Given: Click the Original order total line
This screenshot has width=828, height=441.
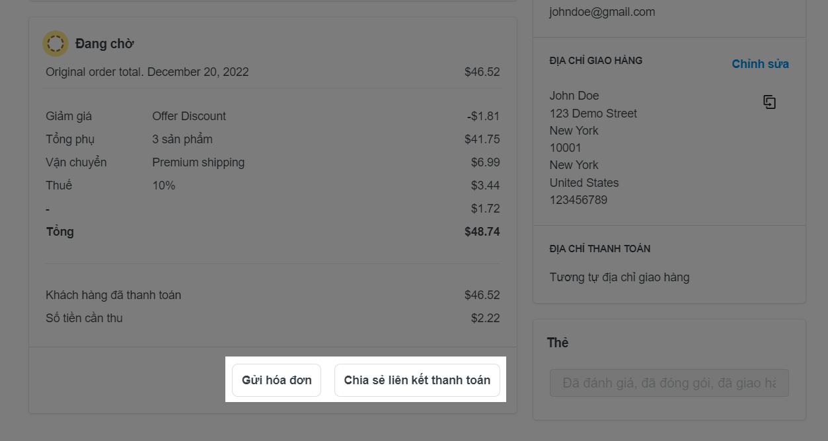Looking at the screenshot, I should [147, 72].
